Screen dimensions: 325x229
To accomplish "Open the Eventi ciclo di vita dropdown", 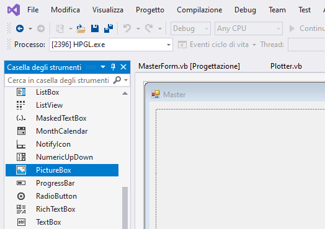I will click(x=254, y=45).
